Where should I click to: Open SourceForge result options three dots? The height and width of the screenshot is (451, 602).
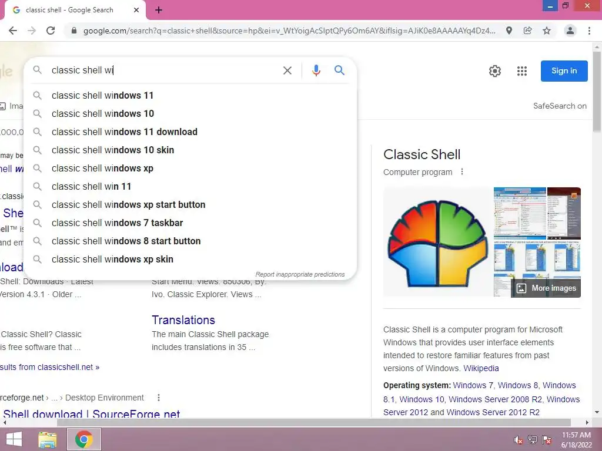pos(159,398)
